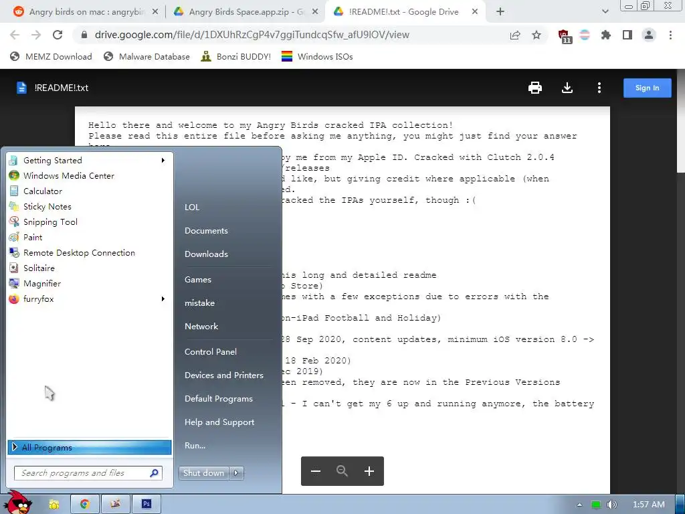Open Devices and Printers
The height and width of the screenshot is (514, 685).
coord(224,375)
